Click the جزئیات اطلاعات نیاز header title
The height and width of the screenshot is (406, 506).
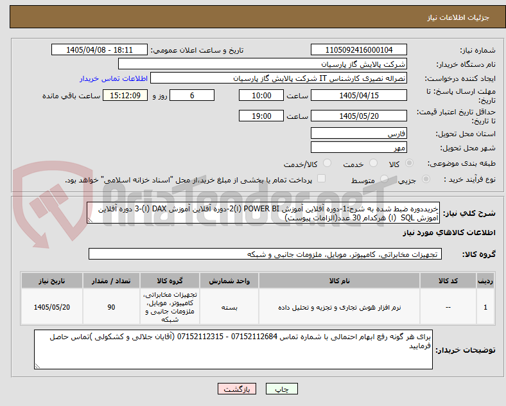click(458, 17)
